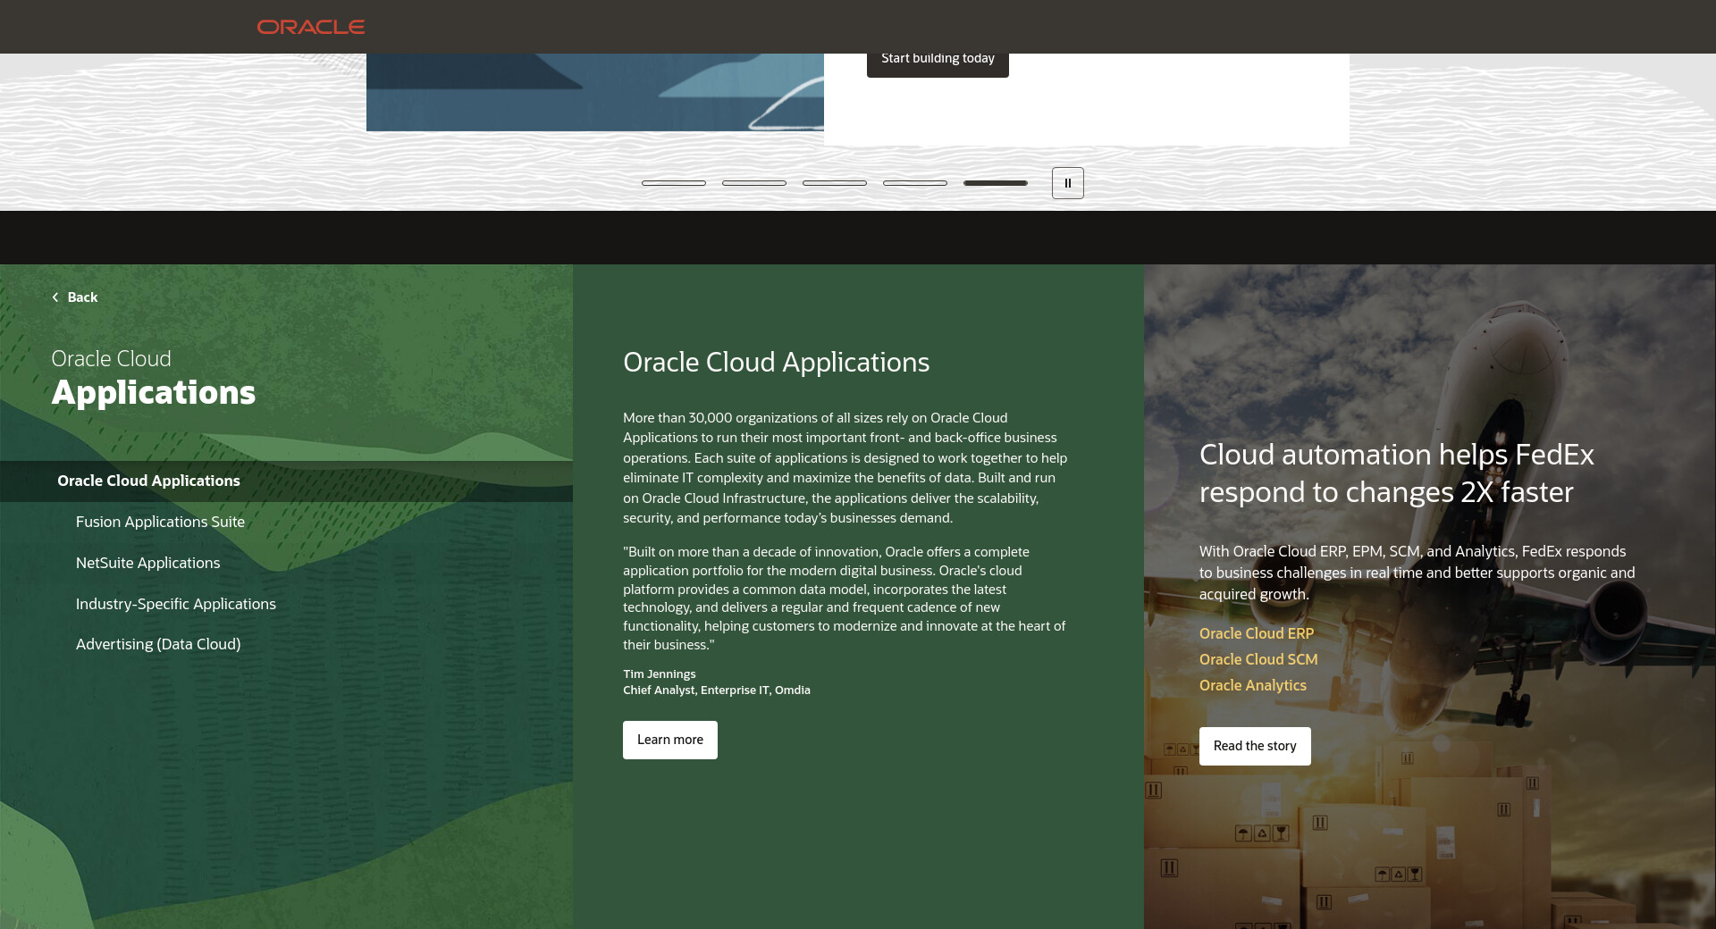This screenshot has height=929, width=1716.
Task: Click the Oracle logo in header
Action: tap(311, 27)
